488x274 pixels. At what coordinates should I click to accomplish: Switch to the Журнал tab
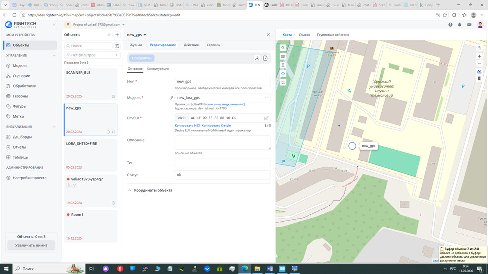pos(136,45)
